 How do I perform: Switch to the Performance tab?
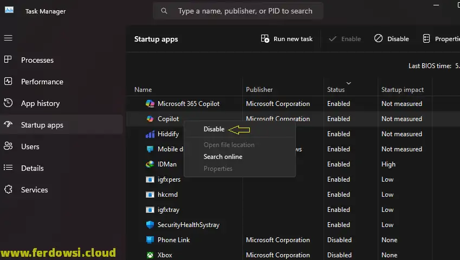click(42, 82)
